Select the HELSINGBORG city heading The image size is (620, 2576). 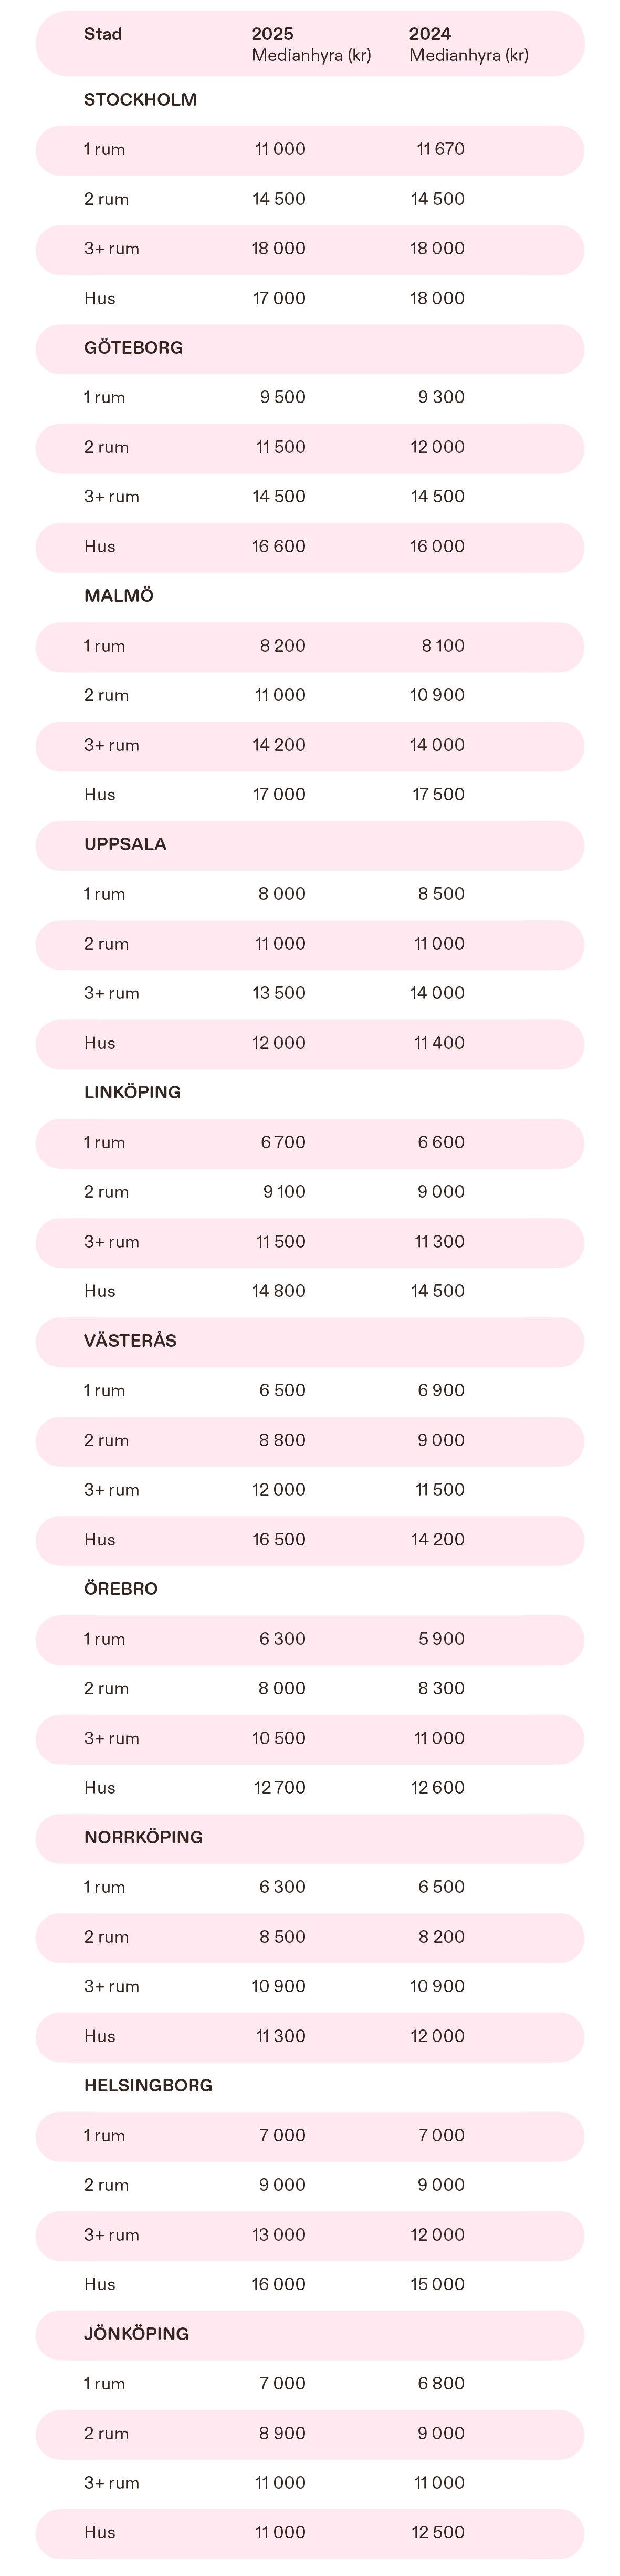(148, 2085)
